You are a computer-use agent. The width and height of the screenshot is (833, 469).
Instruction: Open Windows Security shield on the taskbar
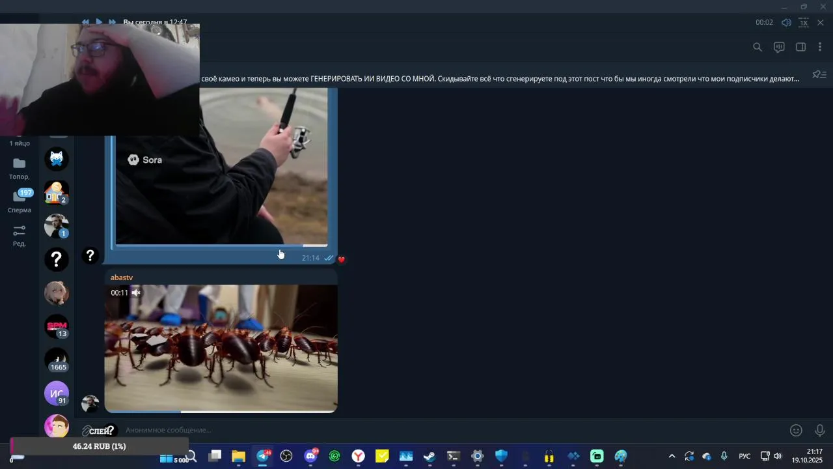coord(501,456)
